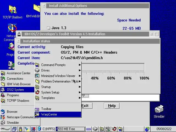Viewport: 176px width, 132px height.
Task: Click the Toolkit Installation title bar system icon
Action: 19,34
